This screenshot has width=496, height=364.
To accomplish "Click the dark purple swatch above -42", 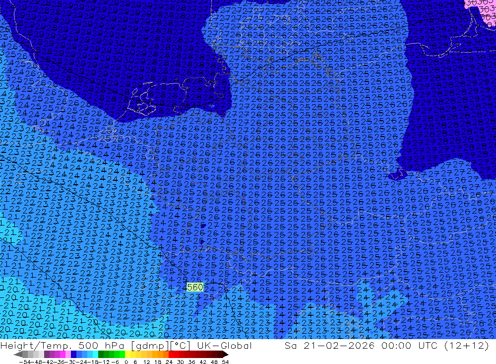I will click(x=47, y=355).
